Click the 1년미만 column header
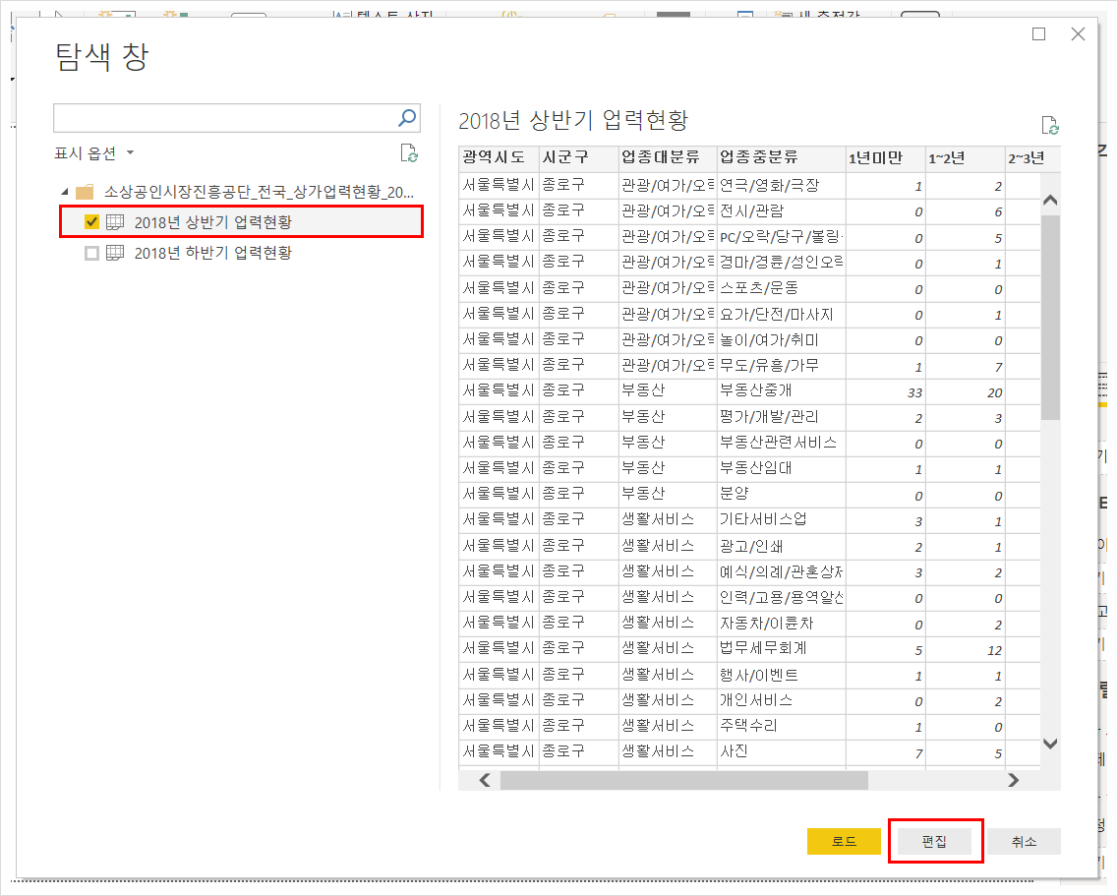Viewport: 1118px width, 896px height. [x=886, y=157]
